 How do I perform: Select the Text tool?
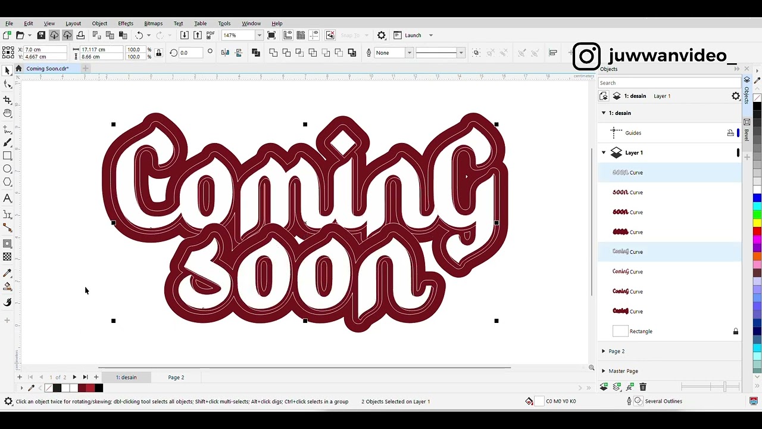click(x=7, y=198)
